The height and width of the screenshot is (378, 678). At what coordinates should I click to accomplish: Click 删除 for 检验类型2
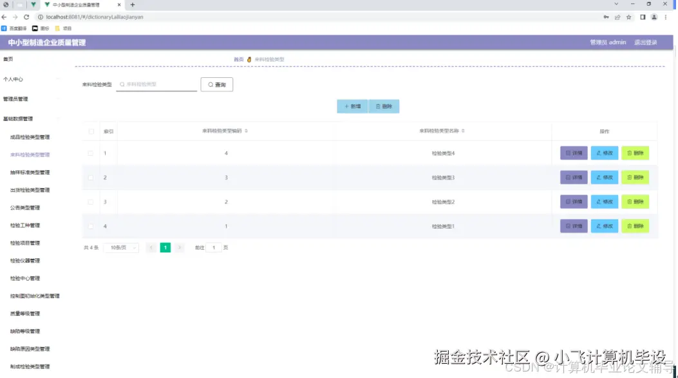click(636, 202)
